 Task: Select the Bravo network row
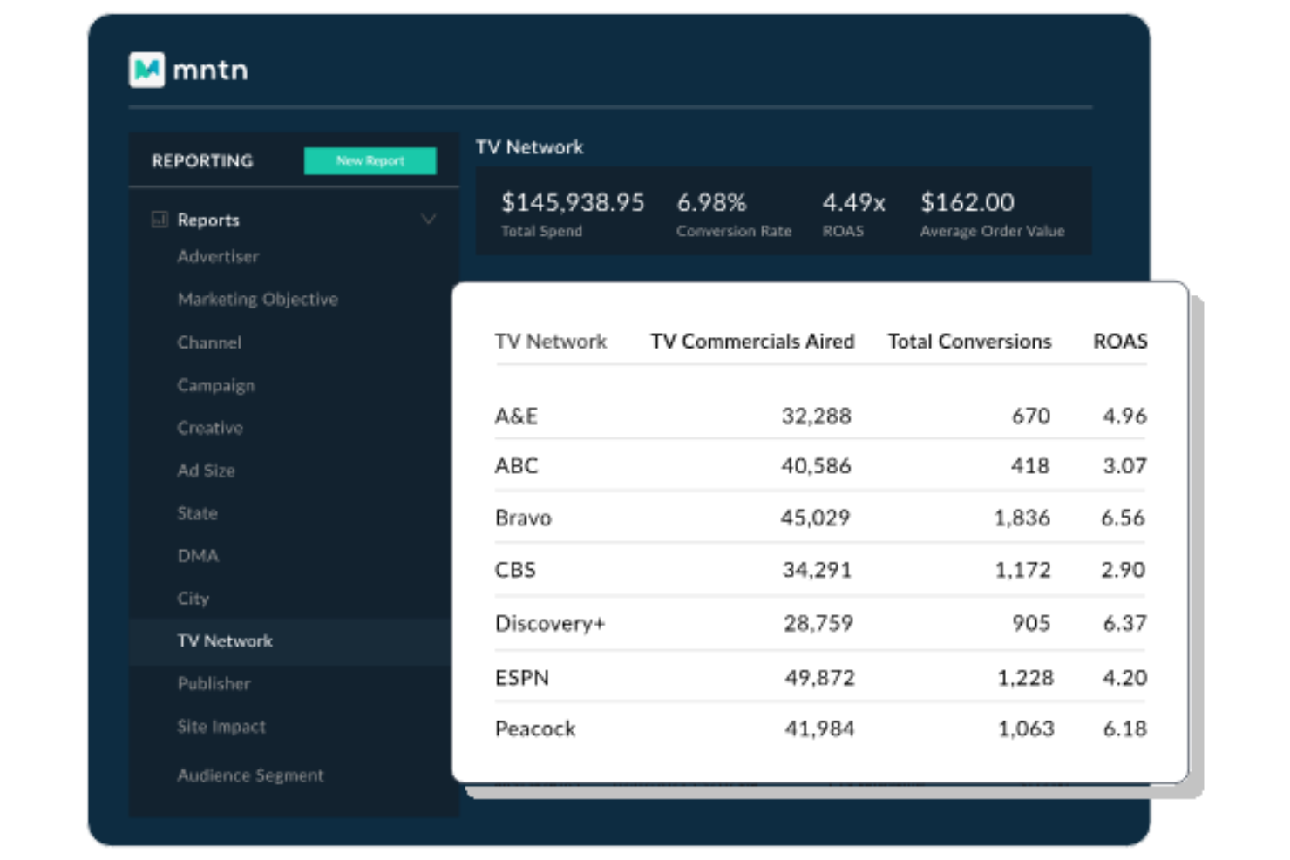[x=820, y=518]
